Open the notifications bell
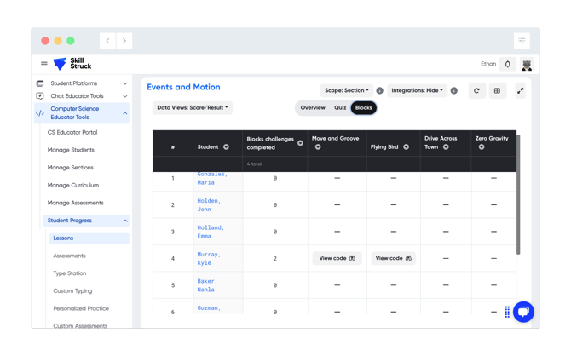The width and height of the screenshot is (571, 356). [507, 64]
